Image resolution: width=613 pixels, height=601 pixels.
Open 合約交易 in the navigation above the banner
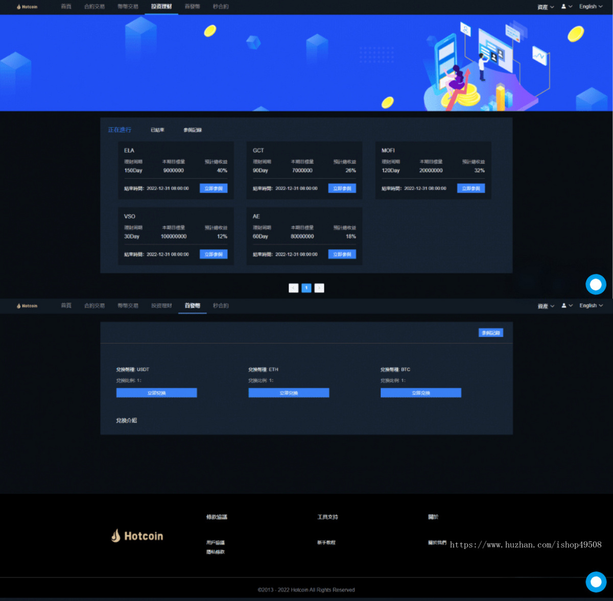95,7
